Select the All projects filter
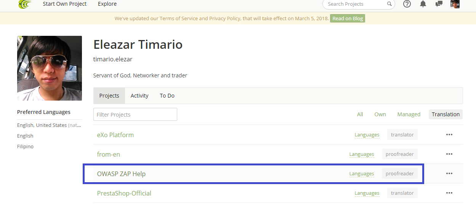The width and height of the screenshot is (476, 218). pyautogui.click(x=360, y=114)
